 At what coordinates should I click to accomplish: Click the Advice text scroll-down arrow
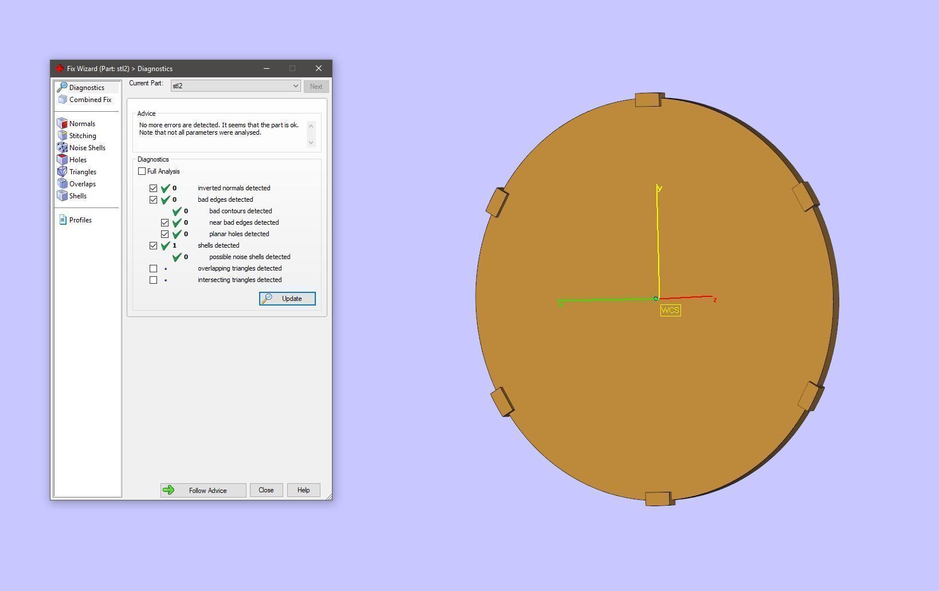pyautogui.click(x=311, y=142)
